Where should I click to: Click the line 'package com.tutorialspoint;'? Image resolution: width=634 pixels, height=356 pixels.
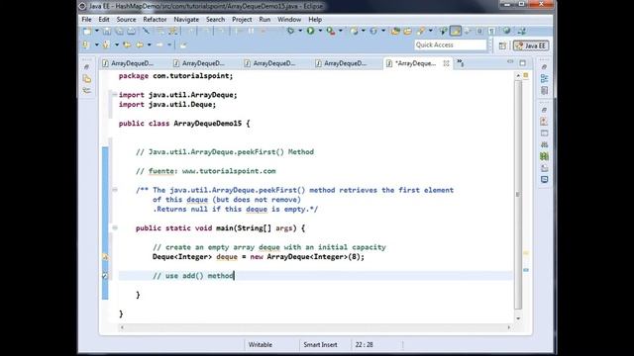(x=175, y=76)
